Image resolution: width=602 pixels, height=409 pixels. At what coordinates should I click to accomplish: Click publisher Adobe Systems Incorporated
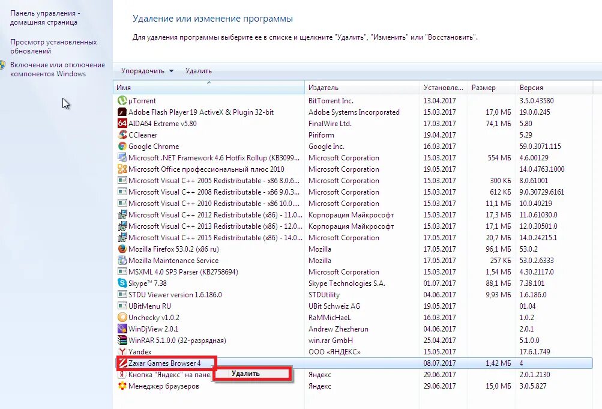pyautogui.click(x=354, y=112)
